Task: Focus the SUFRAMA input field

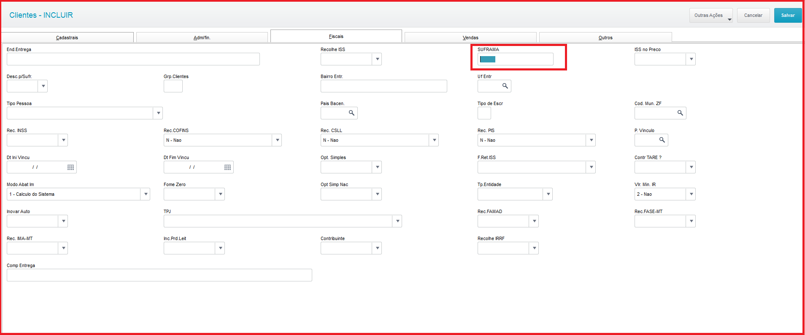Action: [515, 59]
